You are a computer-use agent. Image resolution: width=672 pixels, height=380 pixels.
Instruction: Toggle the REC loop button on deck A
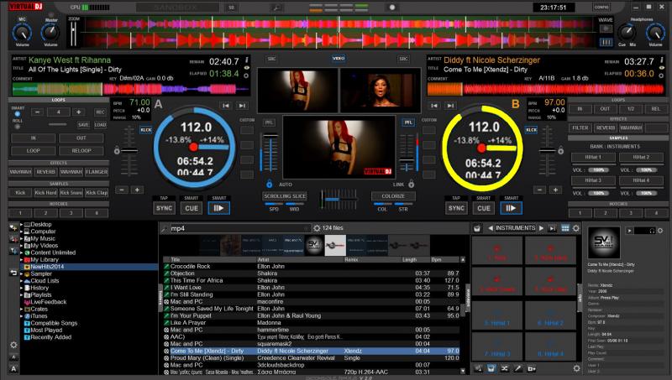coord(100,112)
